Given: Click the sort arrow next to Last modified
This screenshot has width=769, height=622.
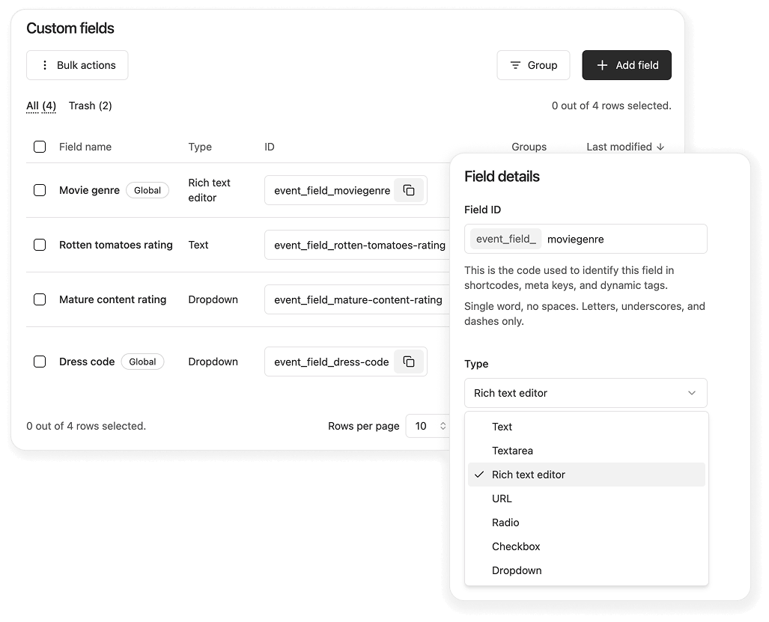Looking at the screenshot, I should pos(660,147).
